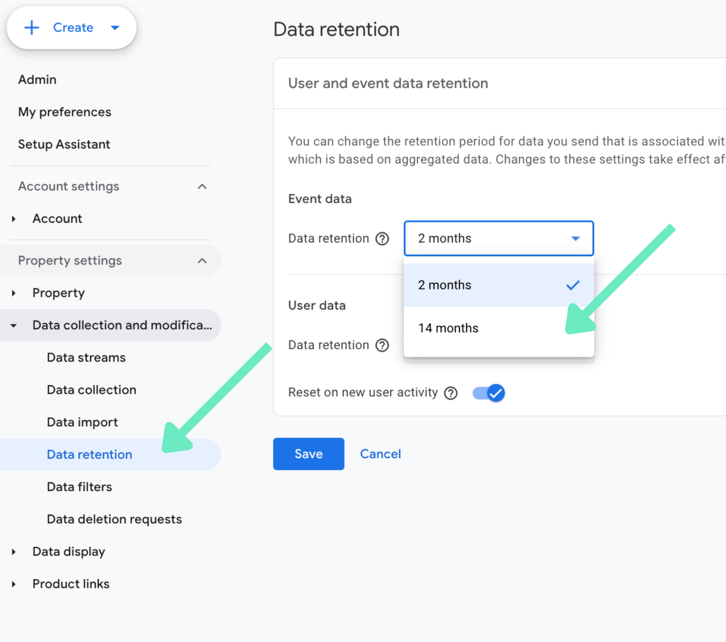Expand the Data display arrow
The image size is (726, 642).
(x=13, y=552)
